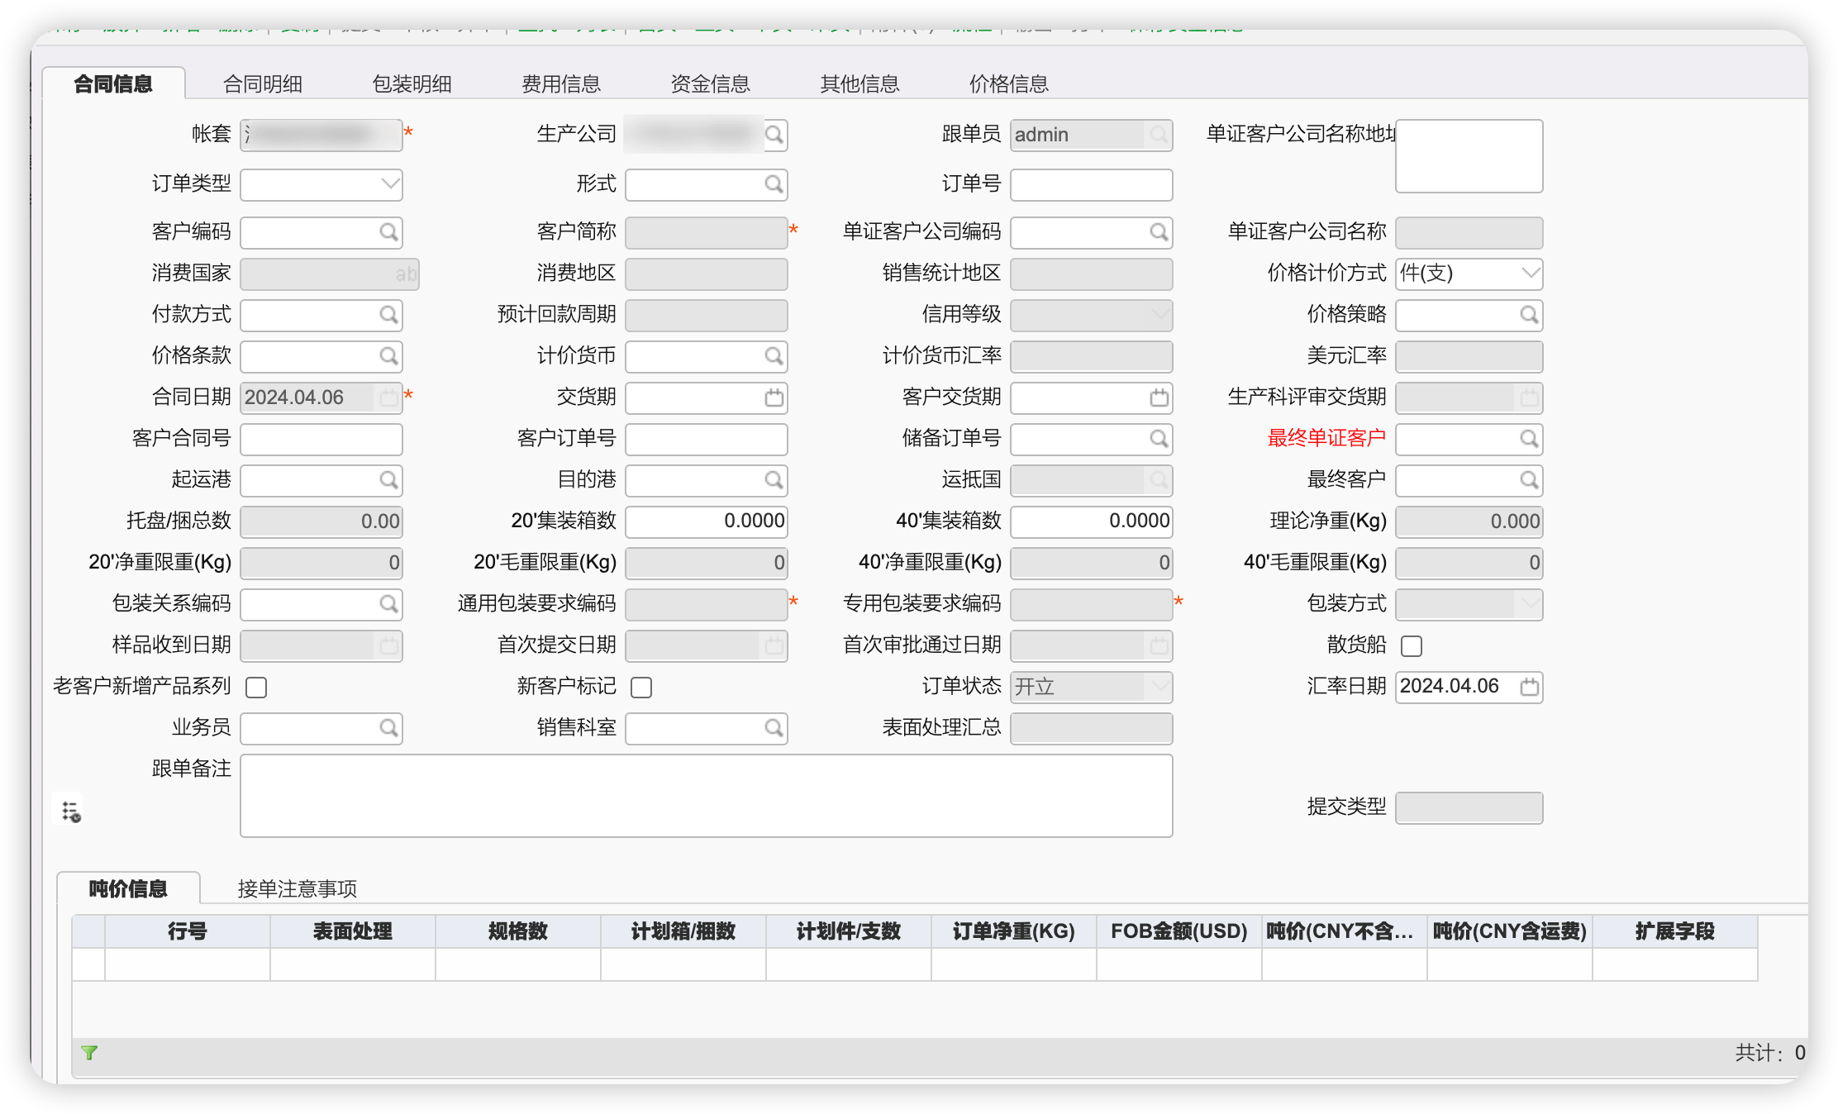This screenshot has height=1114, width=1838.
Task: Open calendar picker for 生产科评审交货期
Action: click(x=1529, y=398)
